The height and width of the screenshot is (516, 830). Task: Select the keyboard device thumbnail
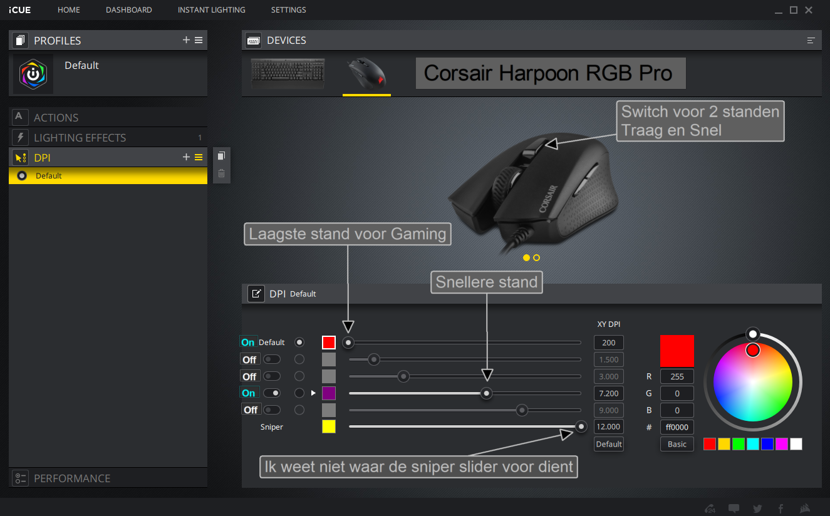click(289, 74)
